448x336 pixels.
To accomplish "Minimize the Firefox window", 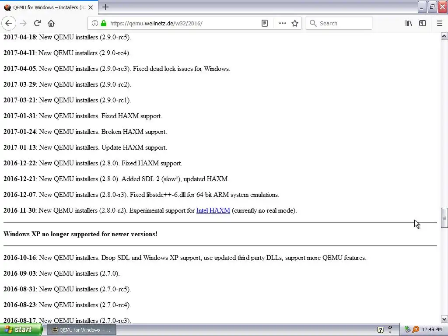I will coord(422,7).
